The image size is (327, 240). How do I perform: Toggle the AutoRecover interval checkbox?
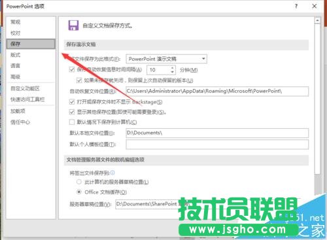[x=72, y=70]
